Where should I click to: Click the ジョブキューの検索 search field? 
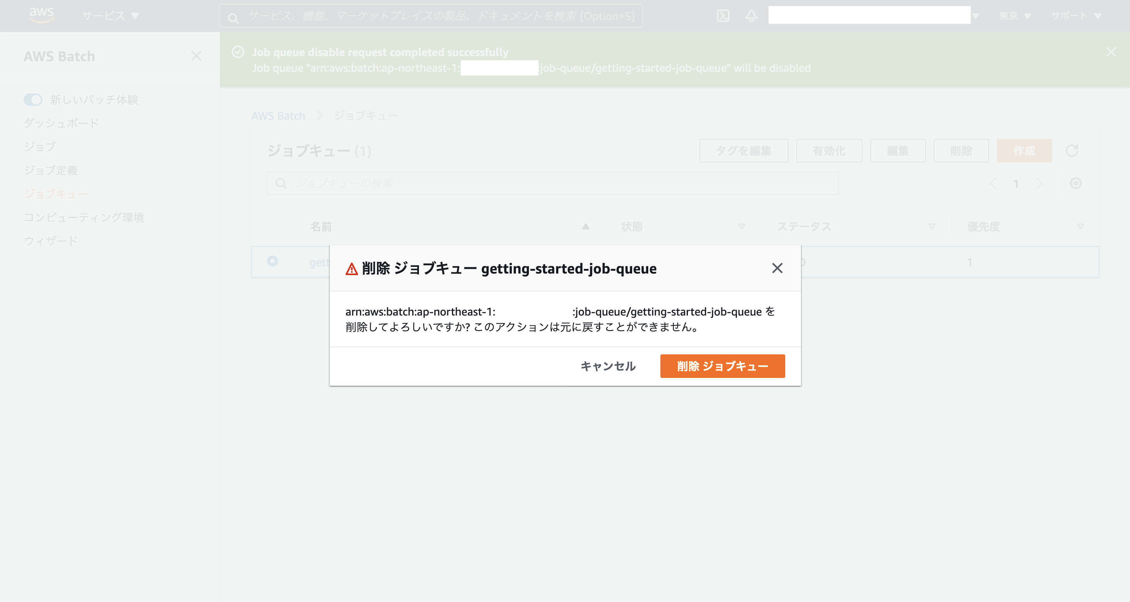pyautogui.click(x=553, y=183)
